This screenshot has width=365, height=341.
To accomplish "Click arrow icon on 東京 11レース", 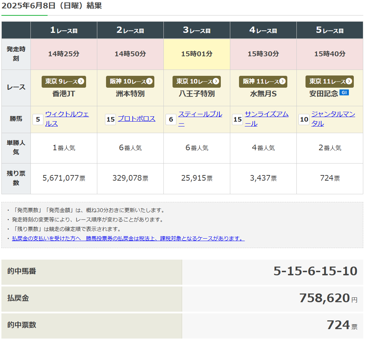I will coord(349,81).
